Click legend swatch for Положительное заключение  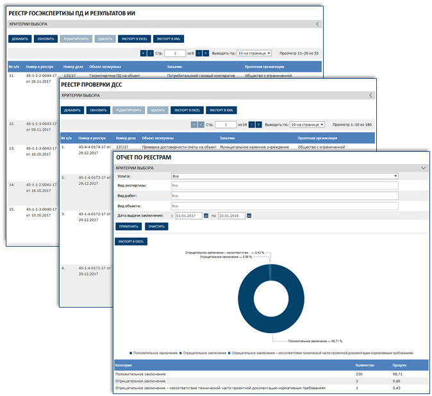pos(131,353)
